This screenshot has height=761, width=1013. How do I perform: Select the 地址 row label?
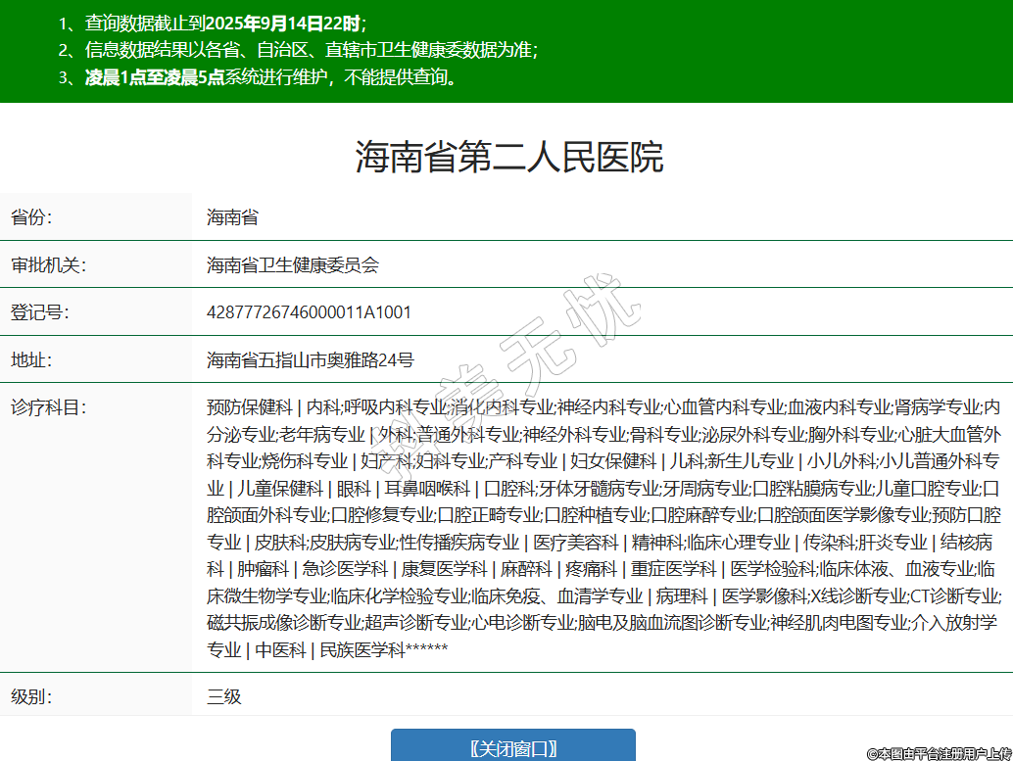pos(31,360)
